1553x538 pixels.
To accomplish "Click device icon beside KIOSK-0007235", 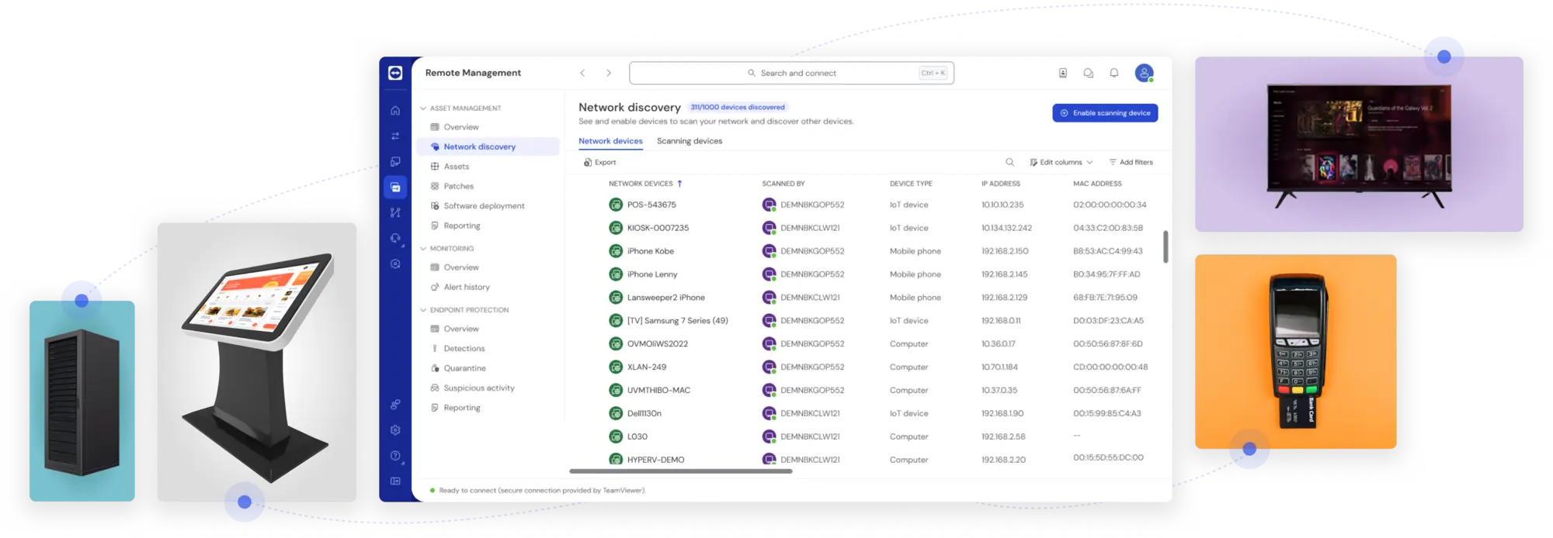I will [616, 228].
